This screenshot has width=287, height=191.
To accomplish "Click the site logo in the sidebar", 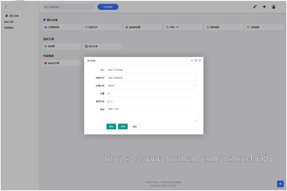I will (x=6, y=7).
